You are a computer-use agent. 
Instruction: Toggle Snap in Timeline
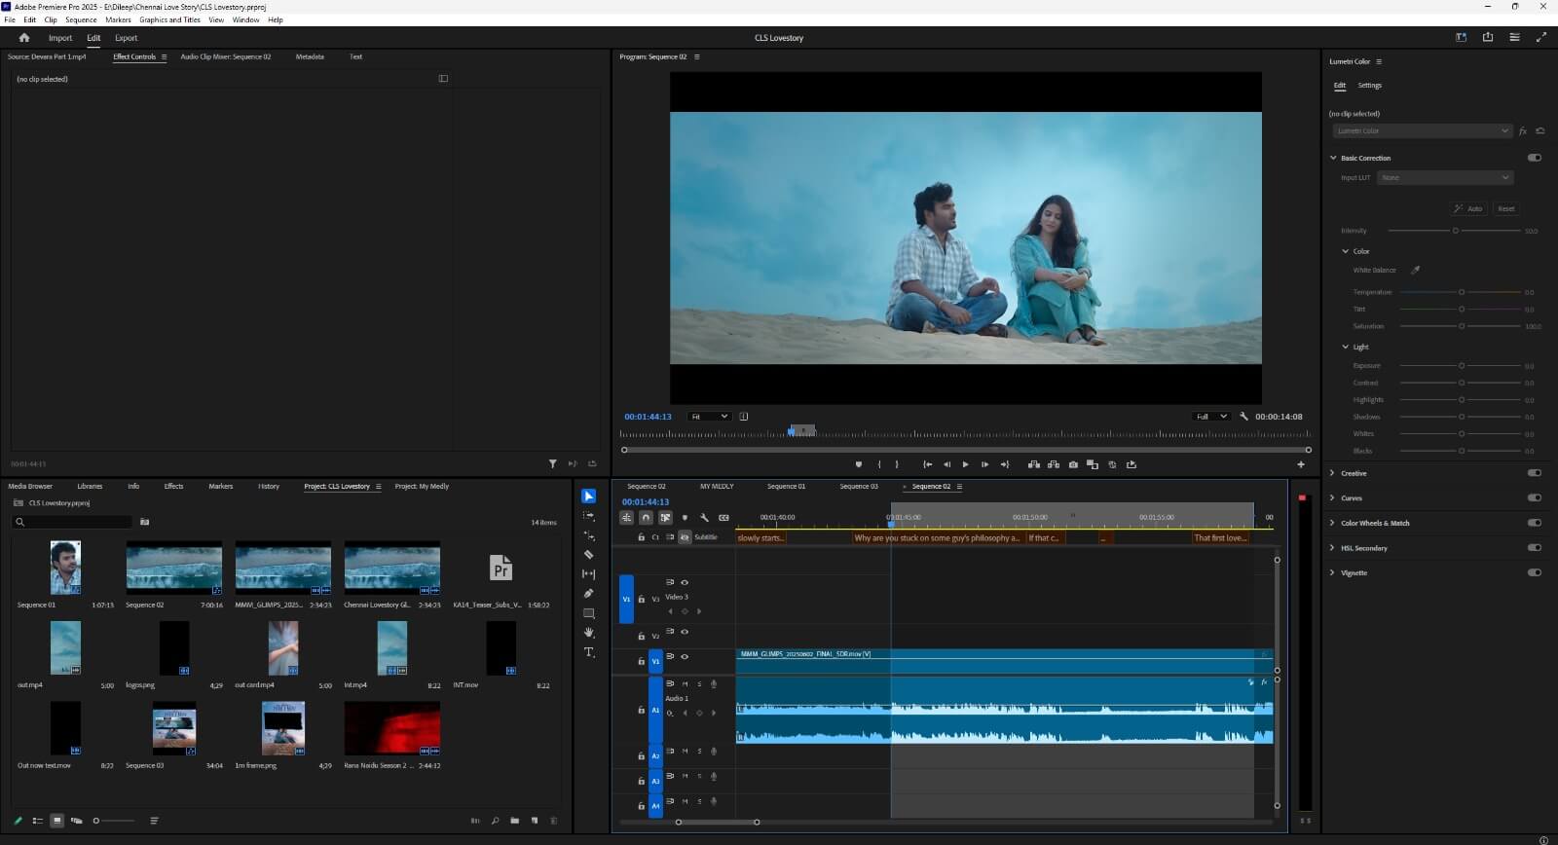point(646,518)
